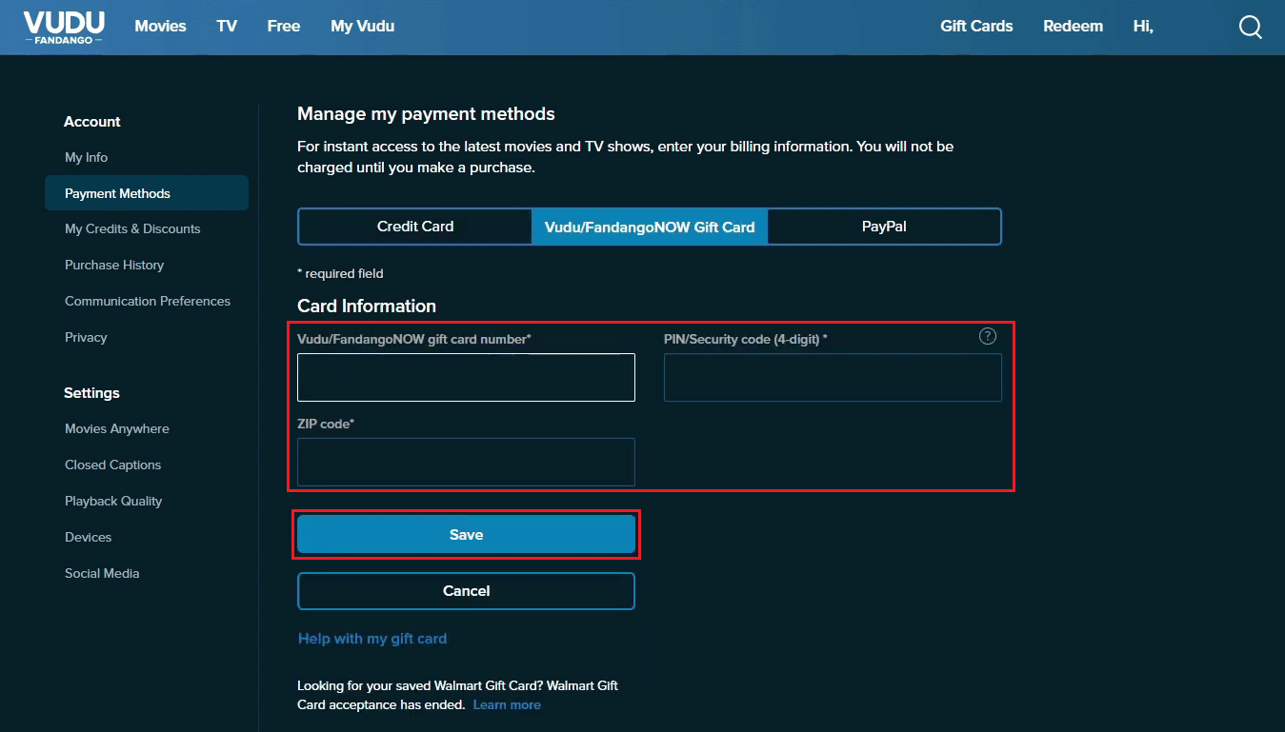Viewport: 1285px width, 732px height.
Task: Select Vudu/FandangoNOW Gift Card tab
Action: click(x=650, y=227)
